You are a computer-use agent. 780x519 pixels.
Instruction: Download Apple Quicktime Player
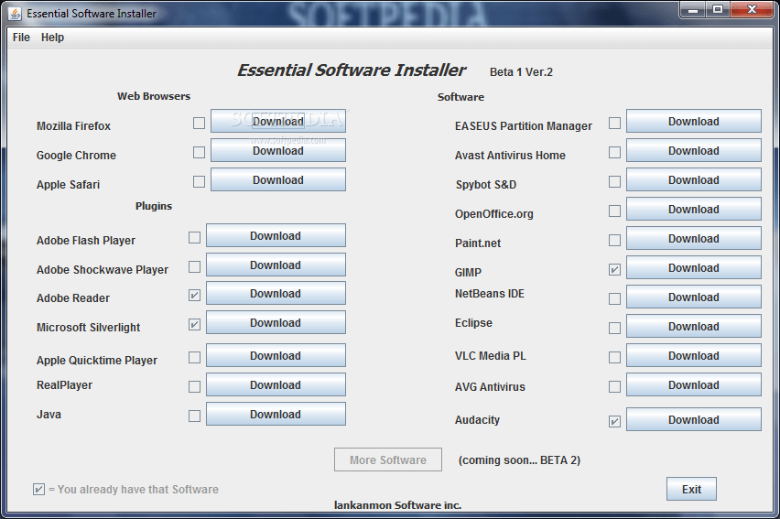[276, 355]
